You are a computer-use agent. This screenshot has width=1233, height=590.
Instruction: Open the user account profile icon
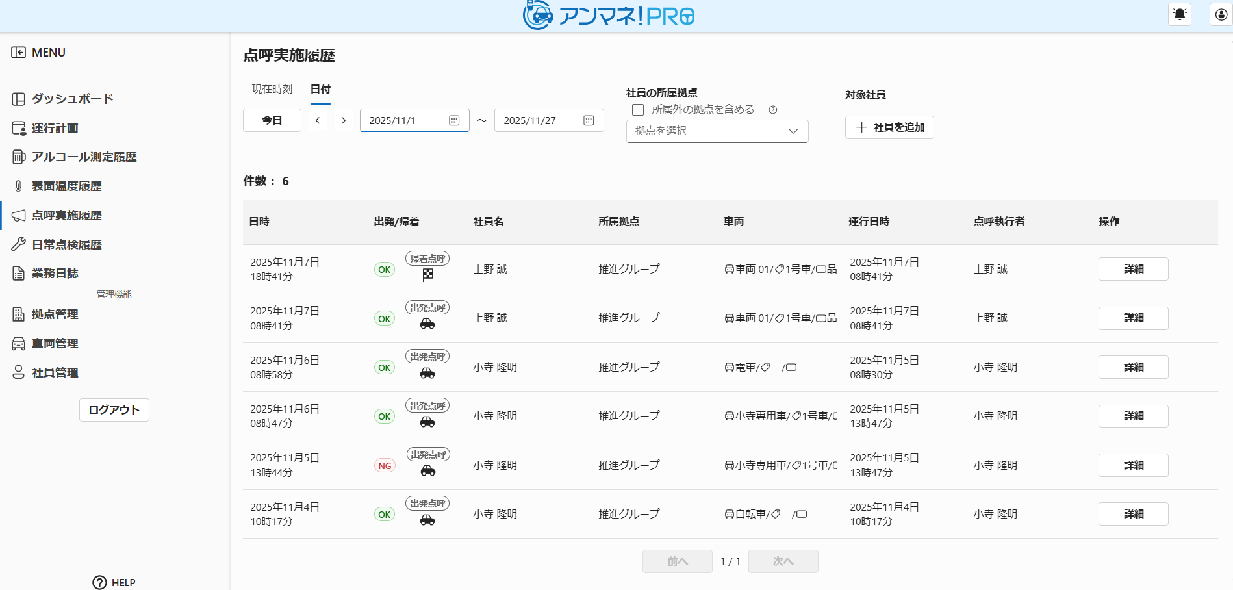pos(1221,14)
